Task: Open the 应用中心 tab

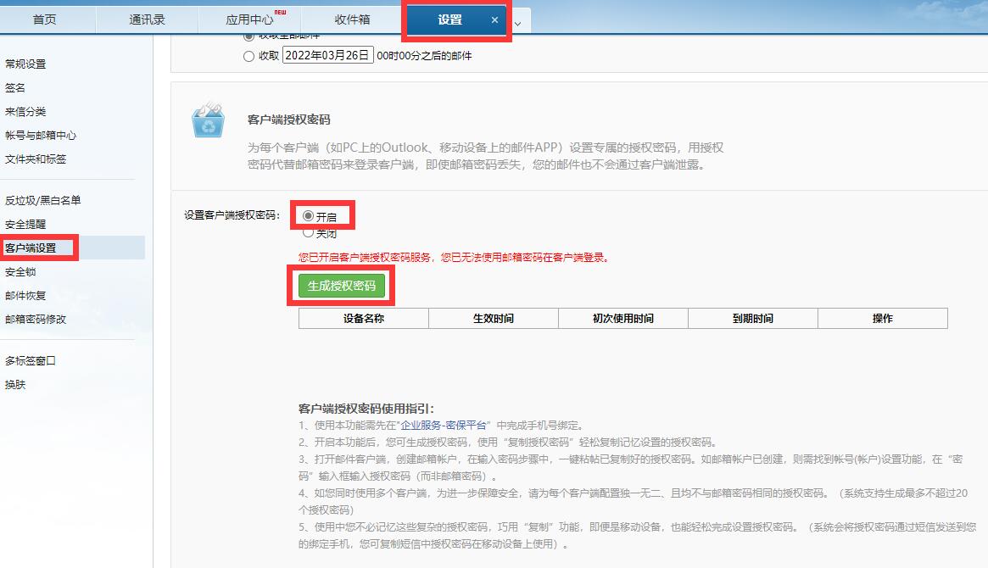Action: (249, 19)
